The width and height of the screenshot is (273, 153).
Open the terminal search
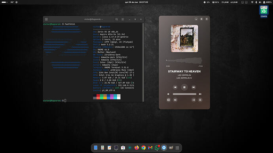click(x=117, y=19)
